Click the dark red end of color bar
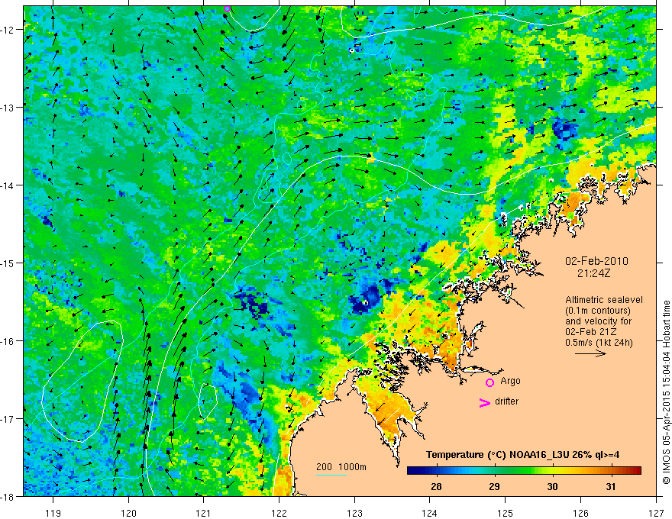Screen dimensions: 672x519 tap(638, 471)
